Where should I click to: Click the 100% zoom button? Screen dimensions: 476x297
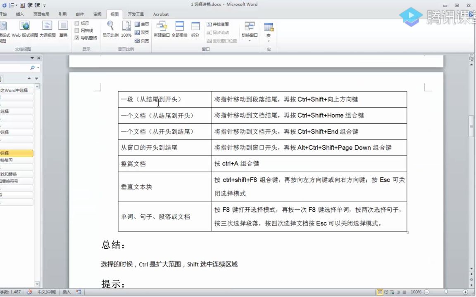click(126, 29)
